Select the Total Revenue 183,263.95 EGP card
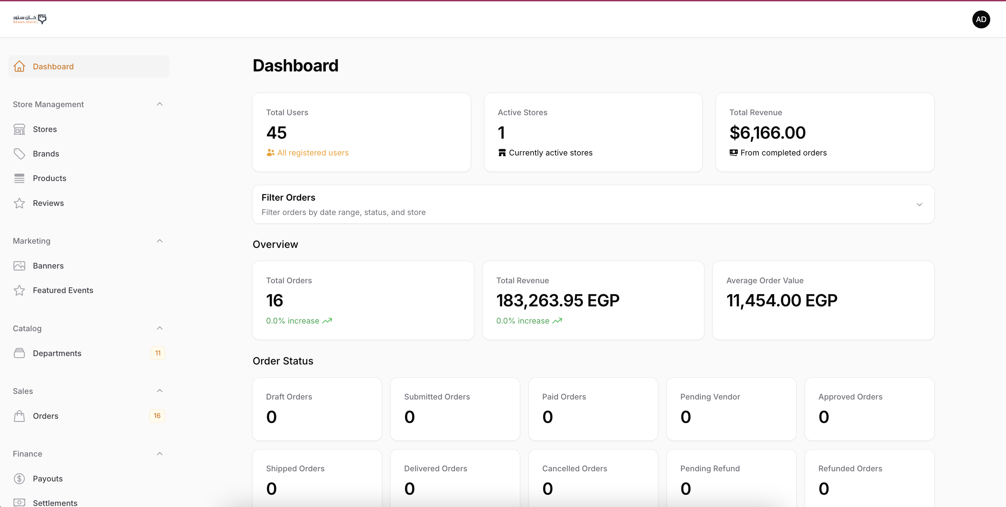Image resolution: width=1006 pixels, height=507 pixels. [x=593, y=300]
